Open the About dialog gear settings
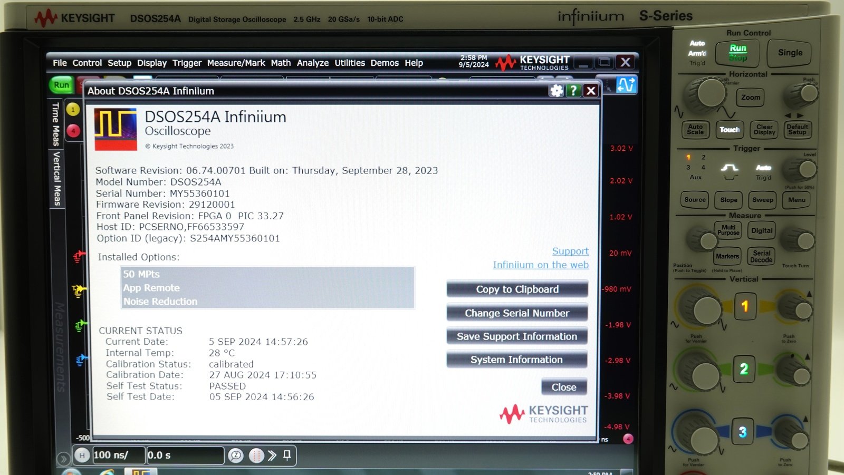Viewport: 844px width, 475px height. (556, 91)
